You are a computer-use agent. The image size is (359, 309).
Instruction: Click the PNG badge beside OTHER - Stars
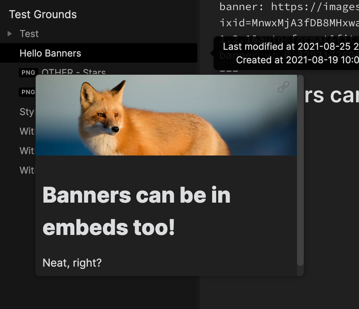tap(28, 73)
